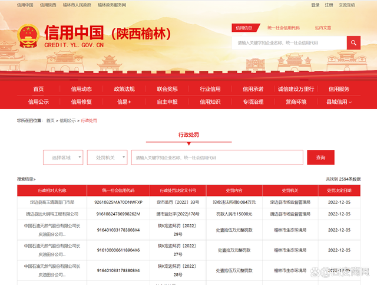Screen dimensions: 377x285
Task: Open the 信用动态 nav item
Action: [x=81, y=89]
